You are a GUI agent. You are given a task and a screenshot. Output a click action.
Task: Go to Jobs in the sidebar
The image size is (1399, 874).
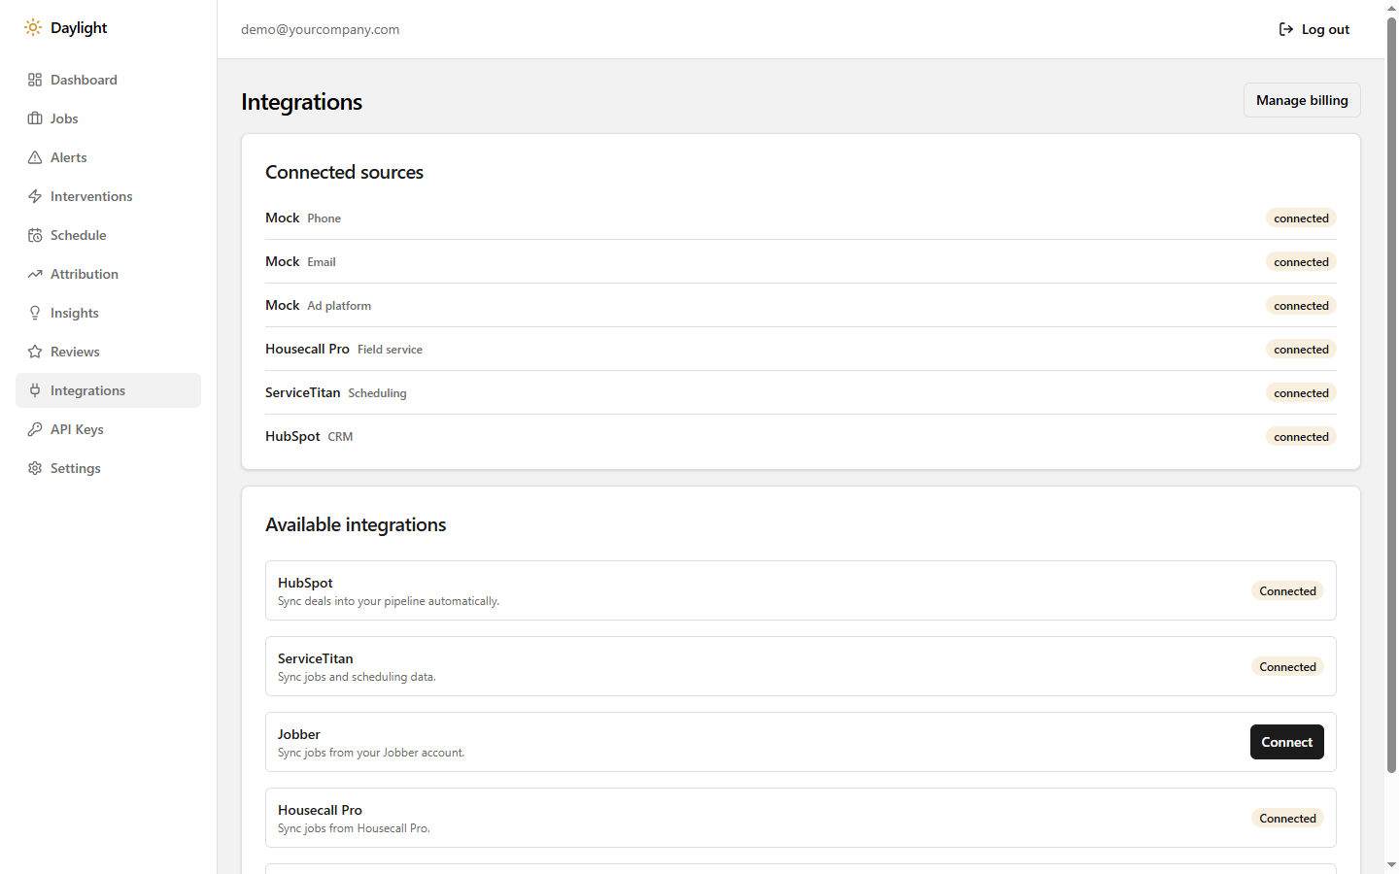108,118
